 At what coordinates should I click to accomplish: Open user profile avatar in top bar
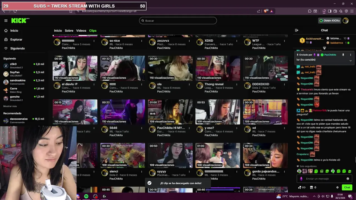(x=345, y=21)
